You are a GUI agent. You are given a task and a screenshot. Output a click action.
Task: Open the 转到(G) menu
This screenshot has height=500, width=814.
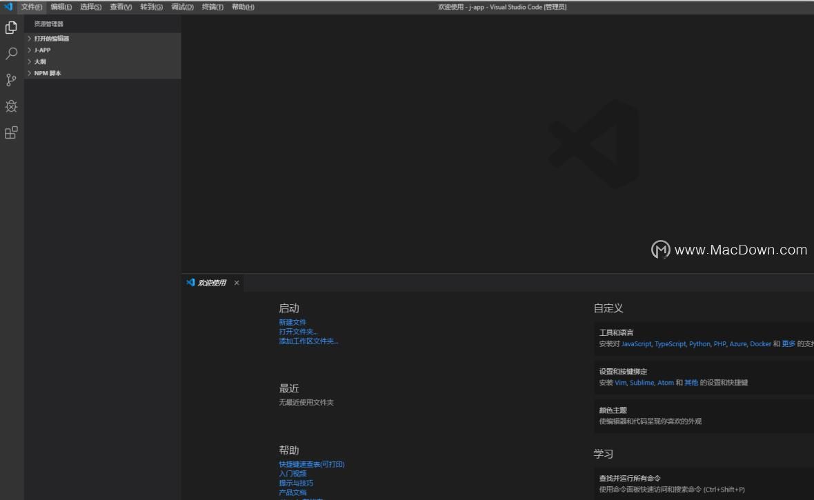point(151,7)
